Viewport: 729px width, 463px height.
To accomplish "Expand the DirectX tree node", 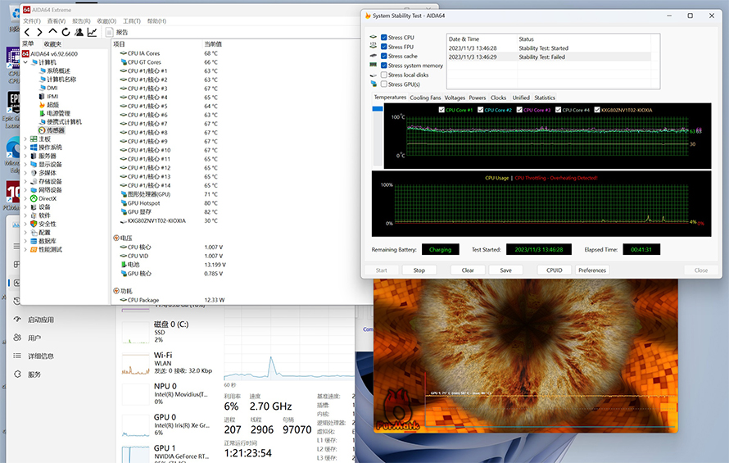I will pyautogui.click(x=25, y=198).
